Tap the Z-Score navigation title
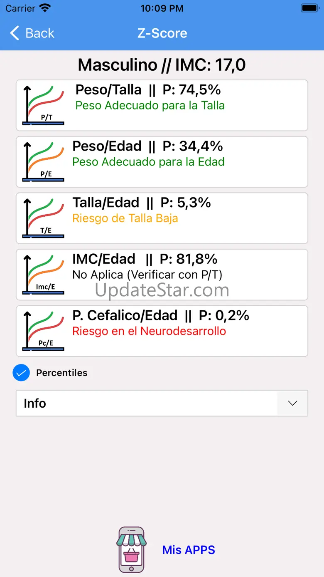324x577 pixels. (162, 33)
